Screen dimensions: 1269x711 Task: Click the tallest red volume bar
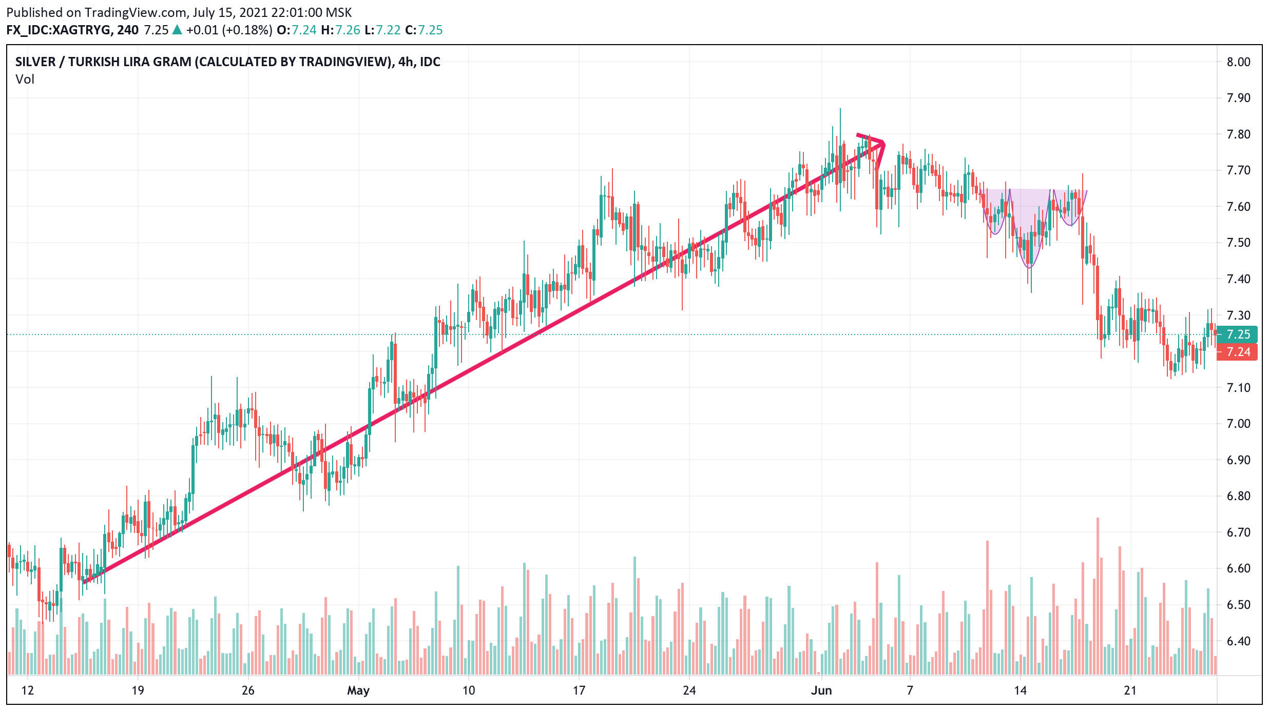tap(1098, 595)
